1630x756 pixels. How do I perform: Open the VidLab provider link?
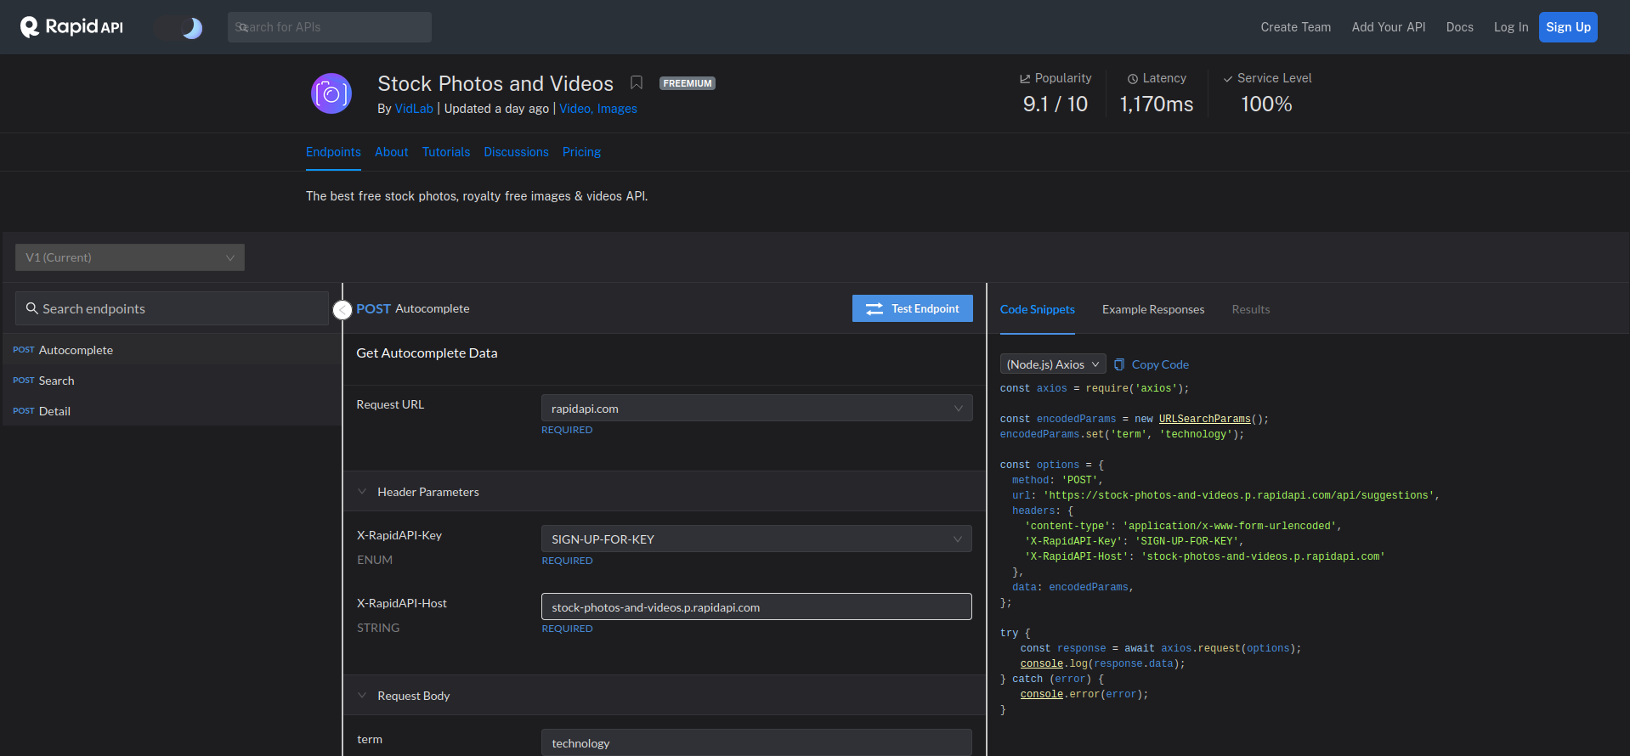(414, 109)
